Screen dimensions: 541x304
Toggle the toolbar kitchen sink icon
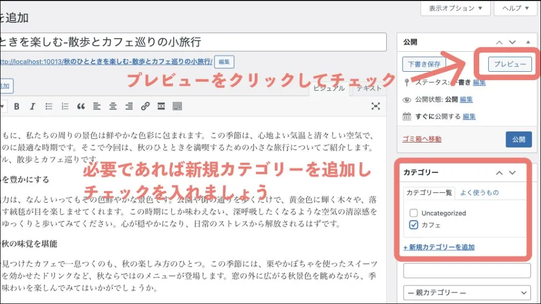click(177, 107)
